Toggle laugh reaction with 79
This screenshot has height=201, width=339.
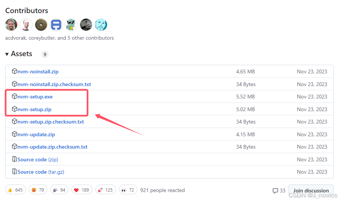click(38, 190)
